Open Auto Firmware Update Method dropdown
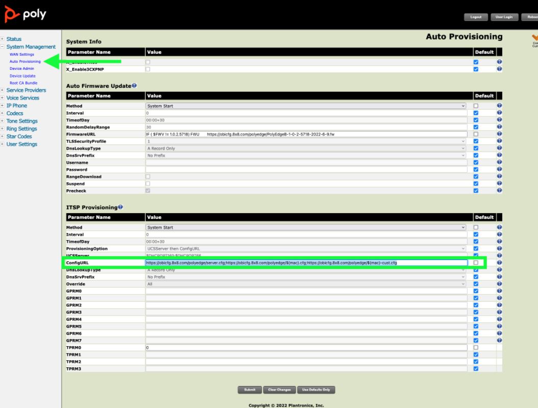The width and height of the screenshot is (538, 408). click(x=306, y=106)
